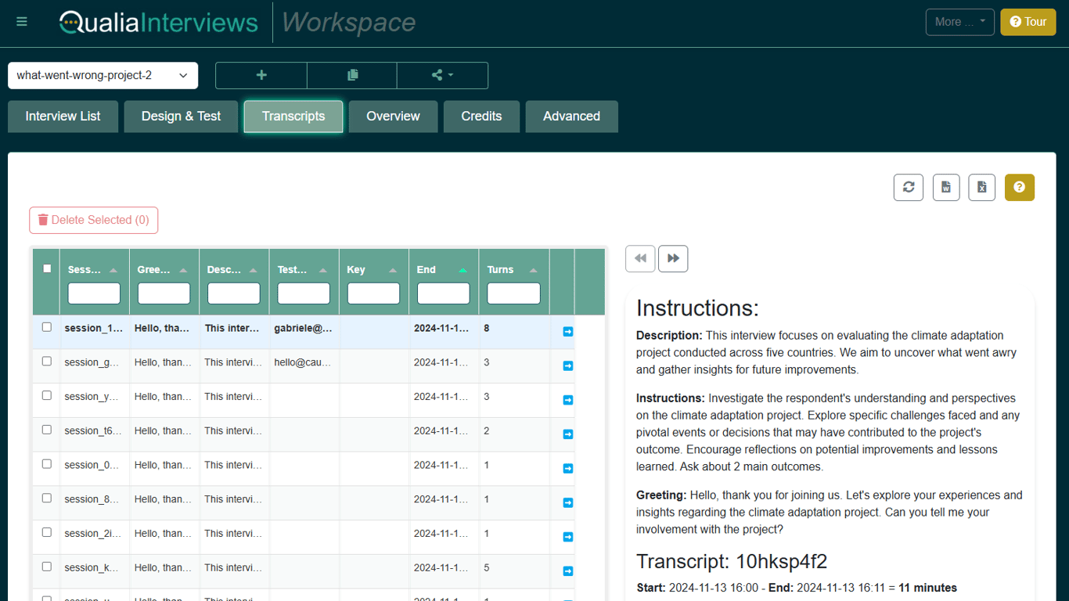Image resolution: width=1069 pixels, height=601 pixels.
Task: Open the yellow help question icon
Action: (x=1019, y=187)
